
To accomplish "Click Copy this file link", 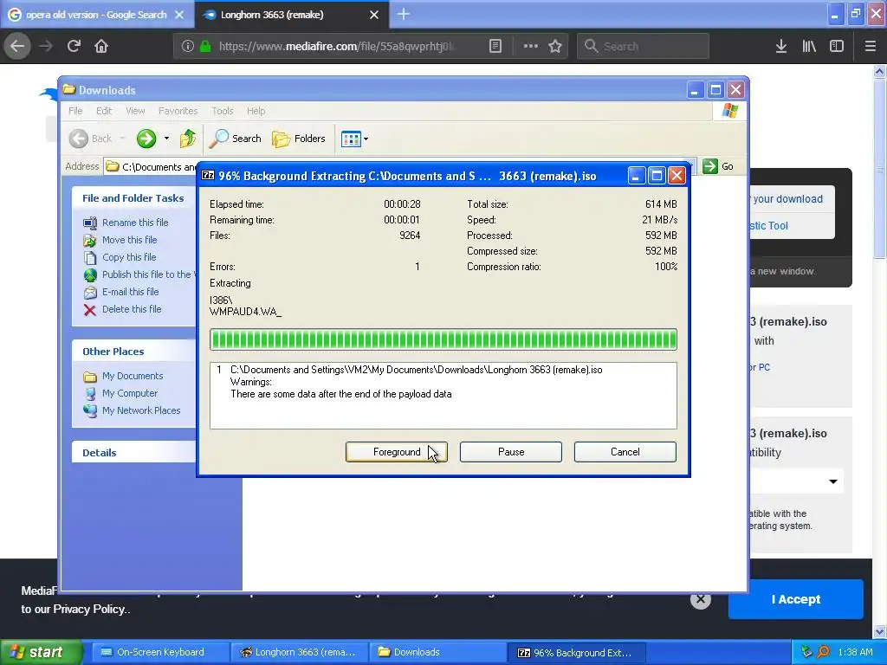I will coord(129,256).
